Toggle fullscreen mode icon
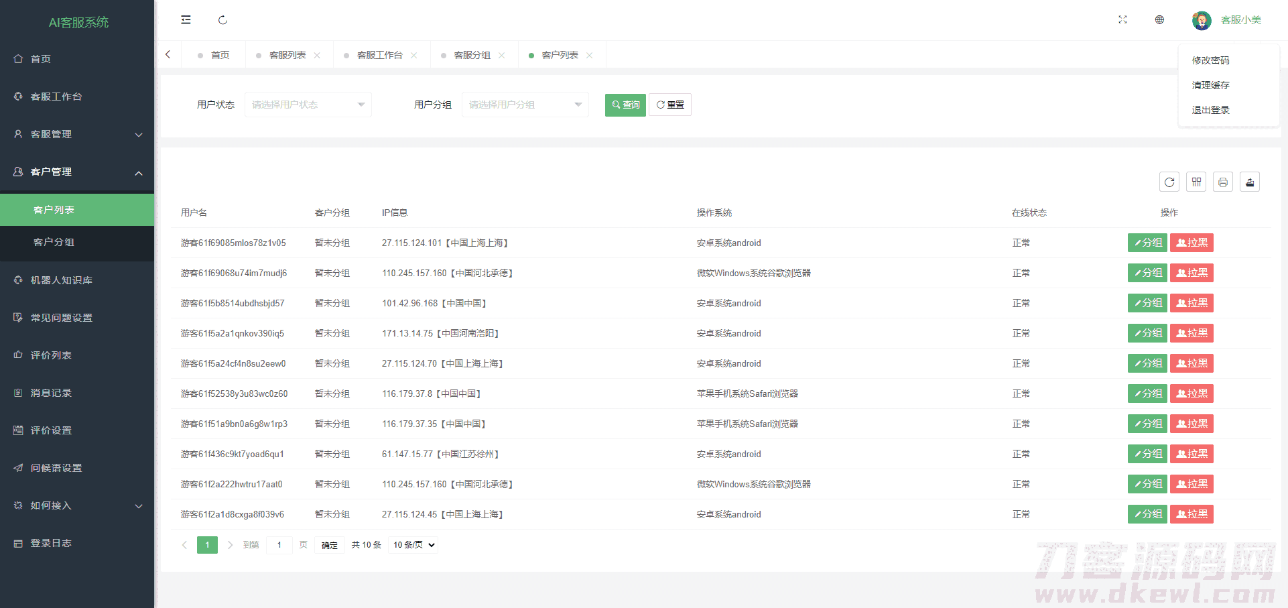This screenshot has height=608, width=1288. pos(1122,20)
